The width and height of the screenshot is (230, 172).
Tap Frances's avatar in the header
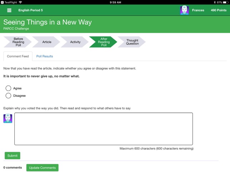[x=184, y=10]
